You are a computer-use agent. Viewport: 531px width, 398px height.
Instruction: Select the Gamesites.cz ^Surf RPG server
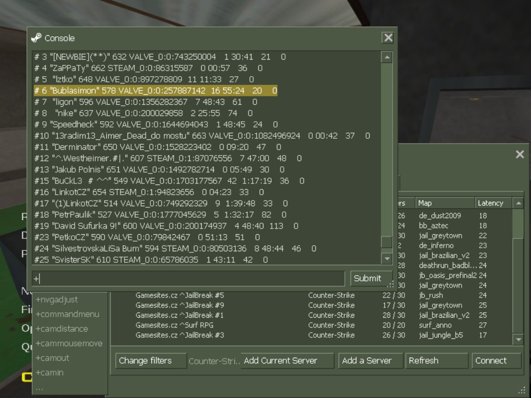(312, 325)
